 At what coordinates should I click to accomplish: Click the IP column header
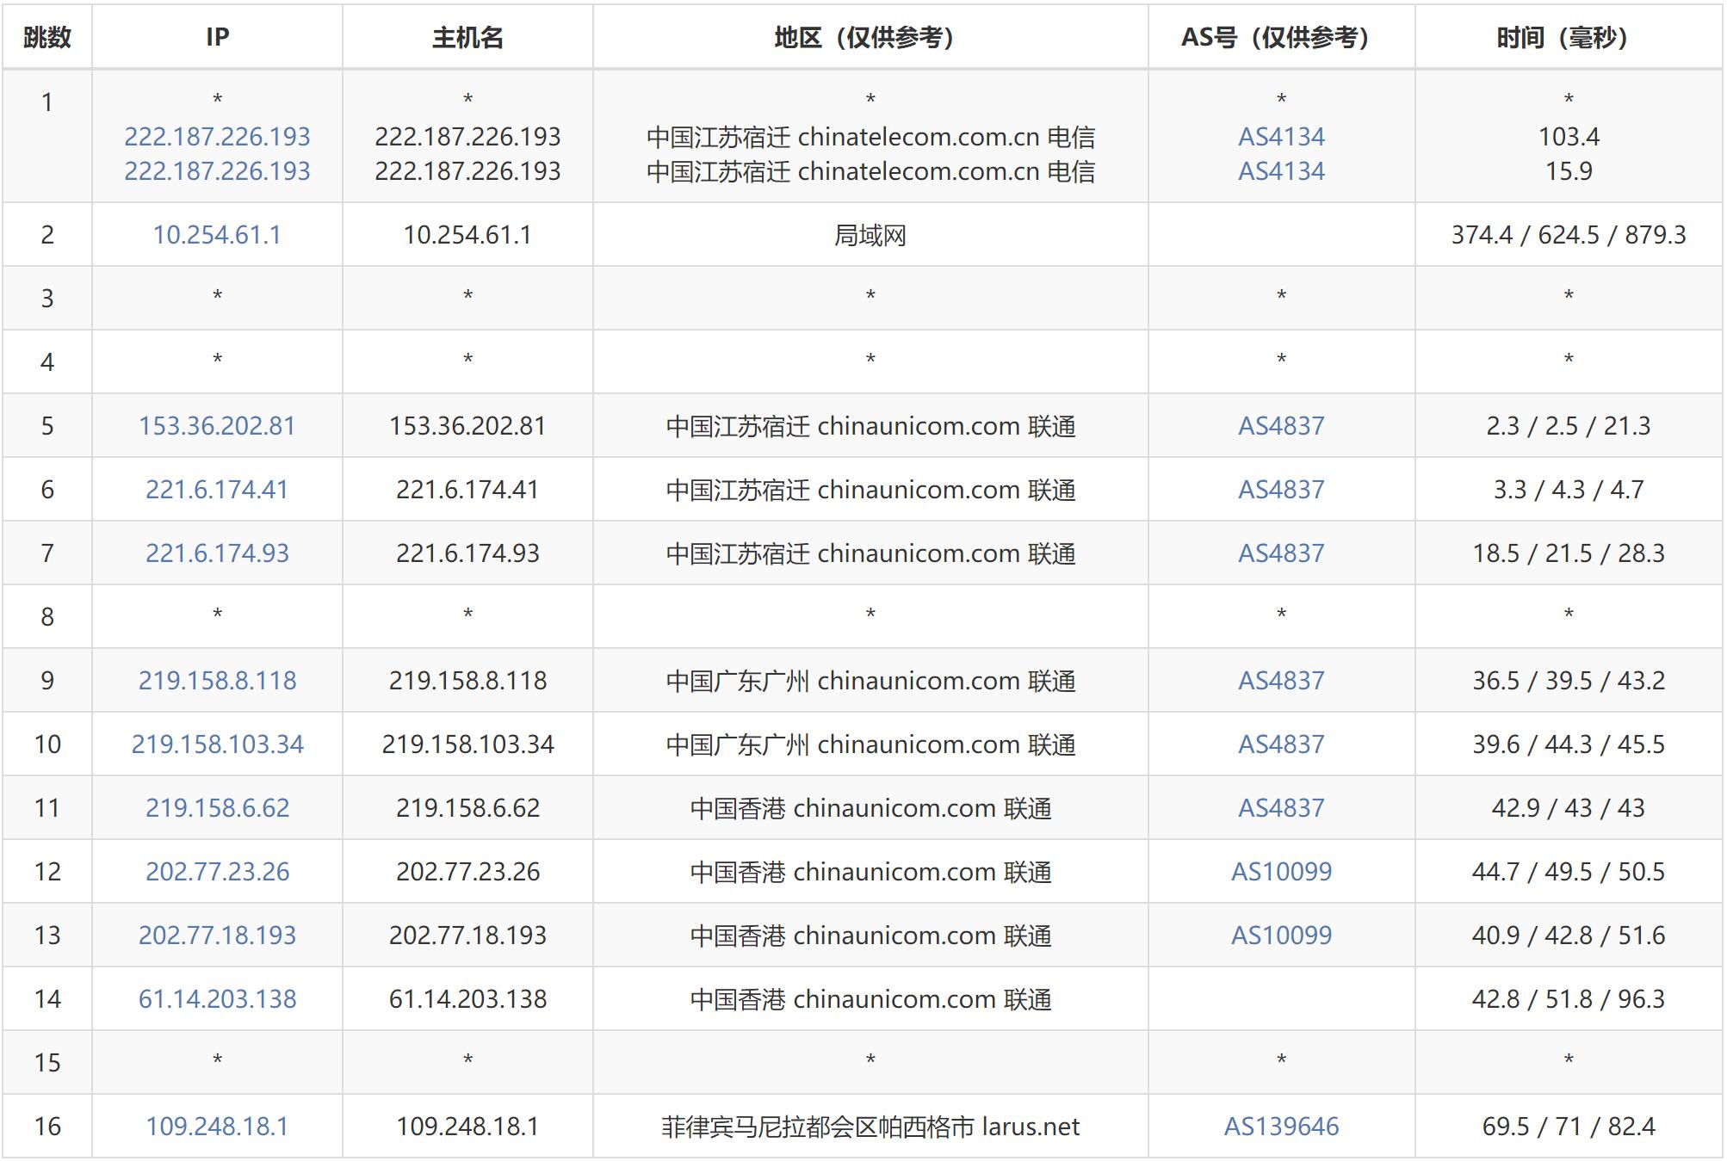(217, 37)
